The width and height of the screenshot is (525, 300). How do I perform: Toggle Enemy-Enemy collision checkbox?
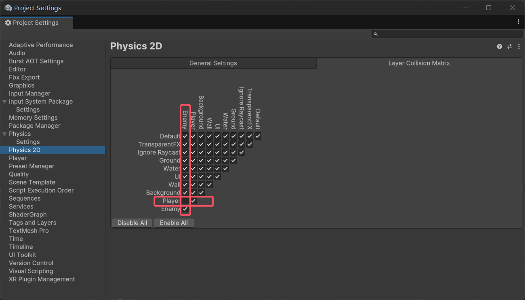tap(185, 209)
